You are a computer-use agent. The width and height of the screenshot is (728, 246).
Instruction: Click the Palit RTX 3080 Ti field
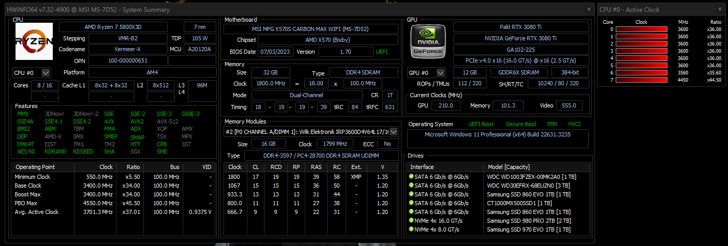[x=521, y=27]
